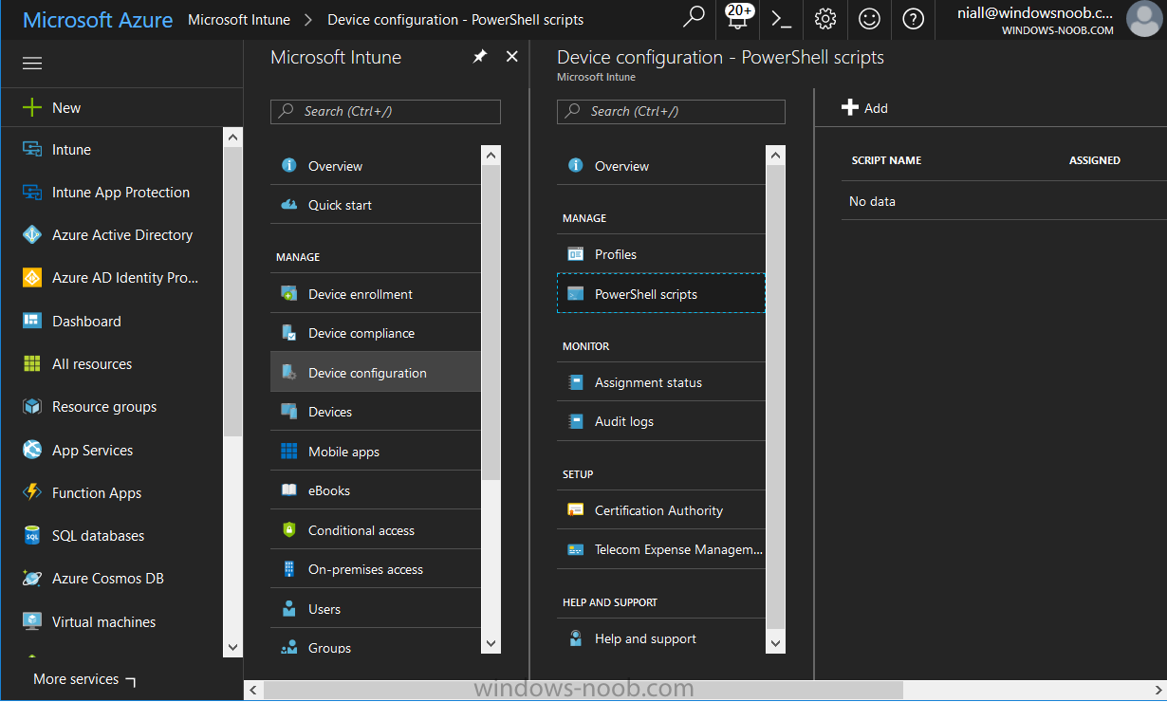This screenshot has width=1167, height=702.
Task: Click the Intune blade scrollbar down arrow
Action: point(491,643)
